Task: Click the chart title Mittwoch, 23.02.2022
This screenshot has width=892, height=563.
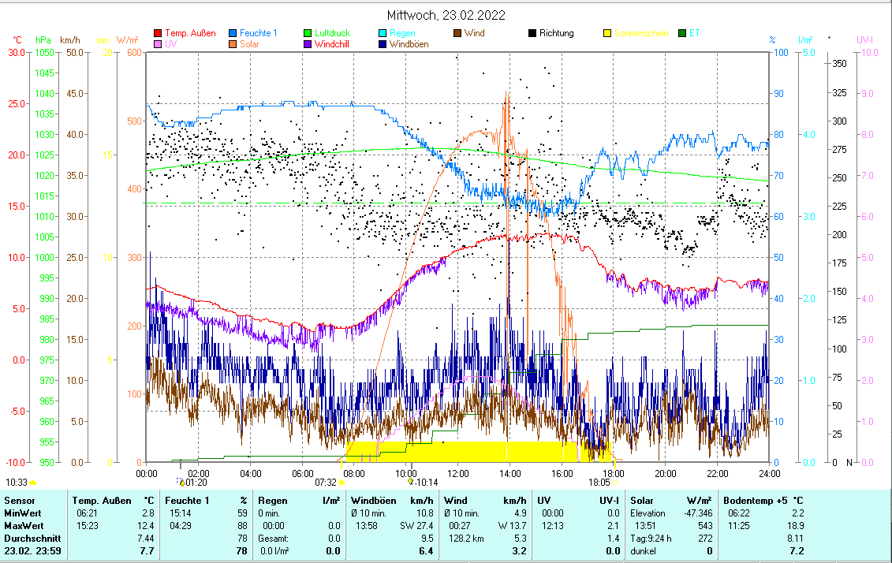Action: [x=446, y=15]
